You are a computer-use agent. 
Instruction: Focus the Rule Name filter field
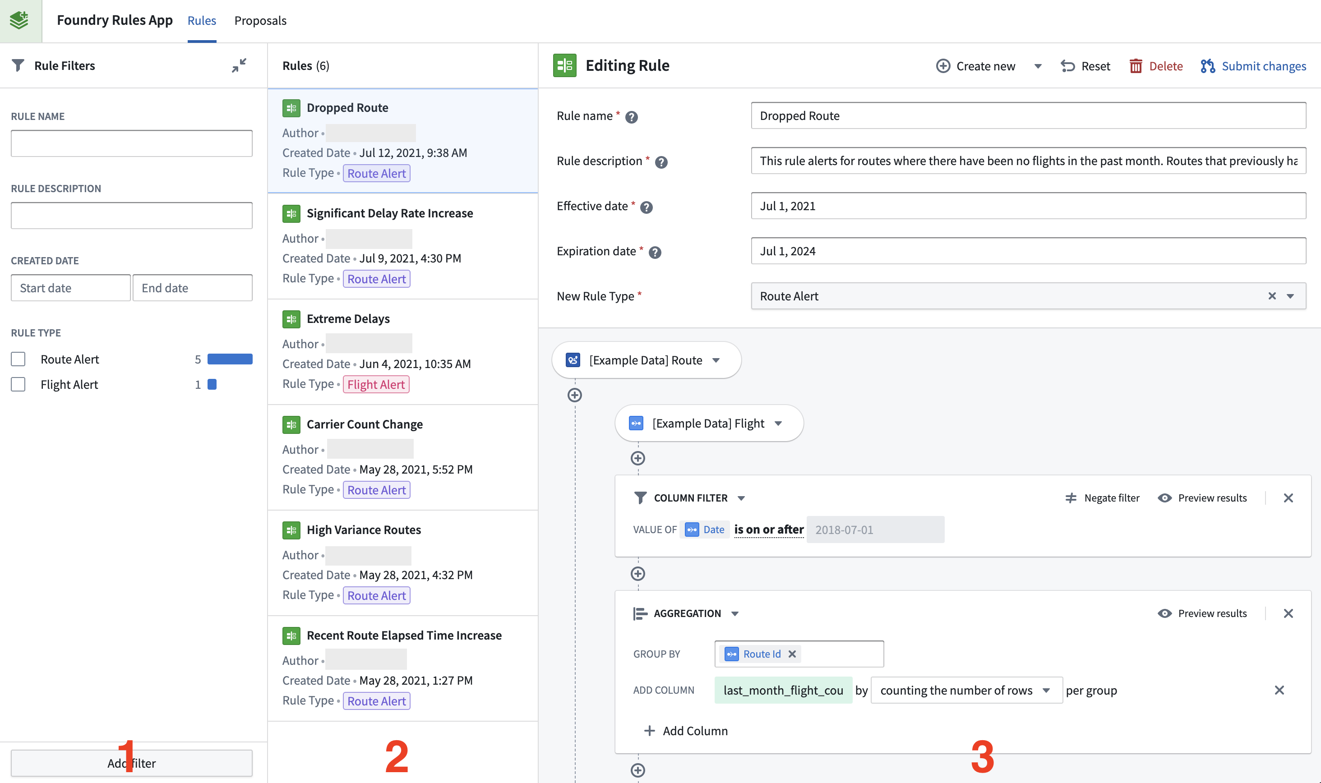tap(131, 143)
